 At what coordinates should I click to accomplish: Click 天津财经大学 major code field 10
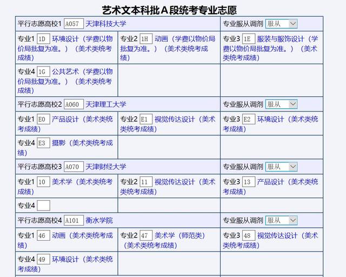coord(43,182)
